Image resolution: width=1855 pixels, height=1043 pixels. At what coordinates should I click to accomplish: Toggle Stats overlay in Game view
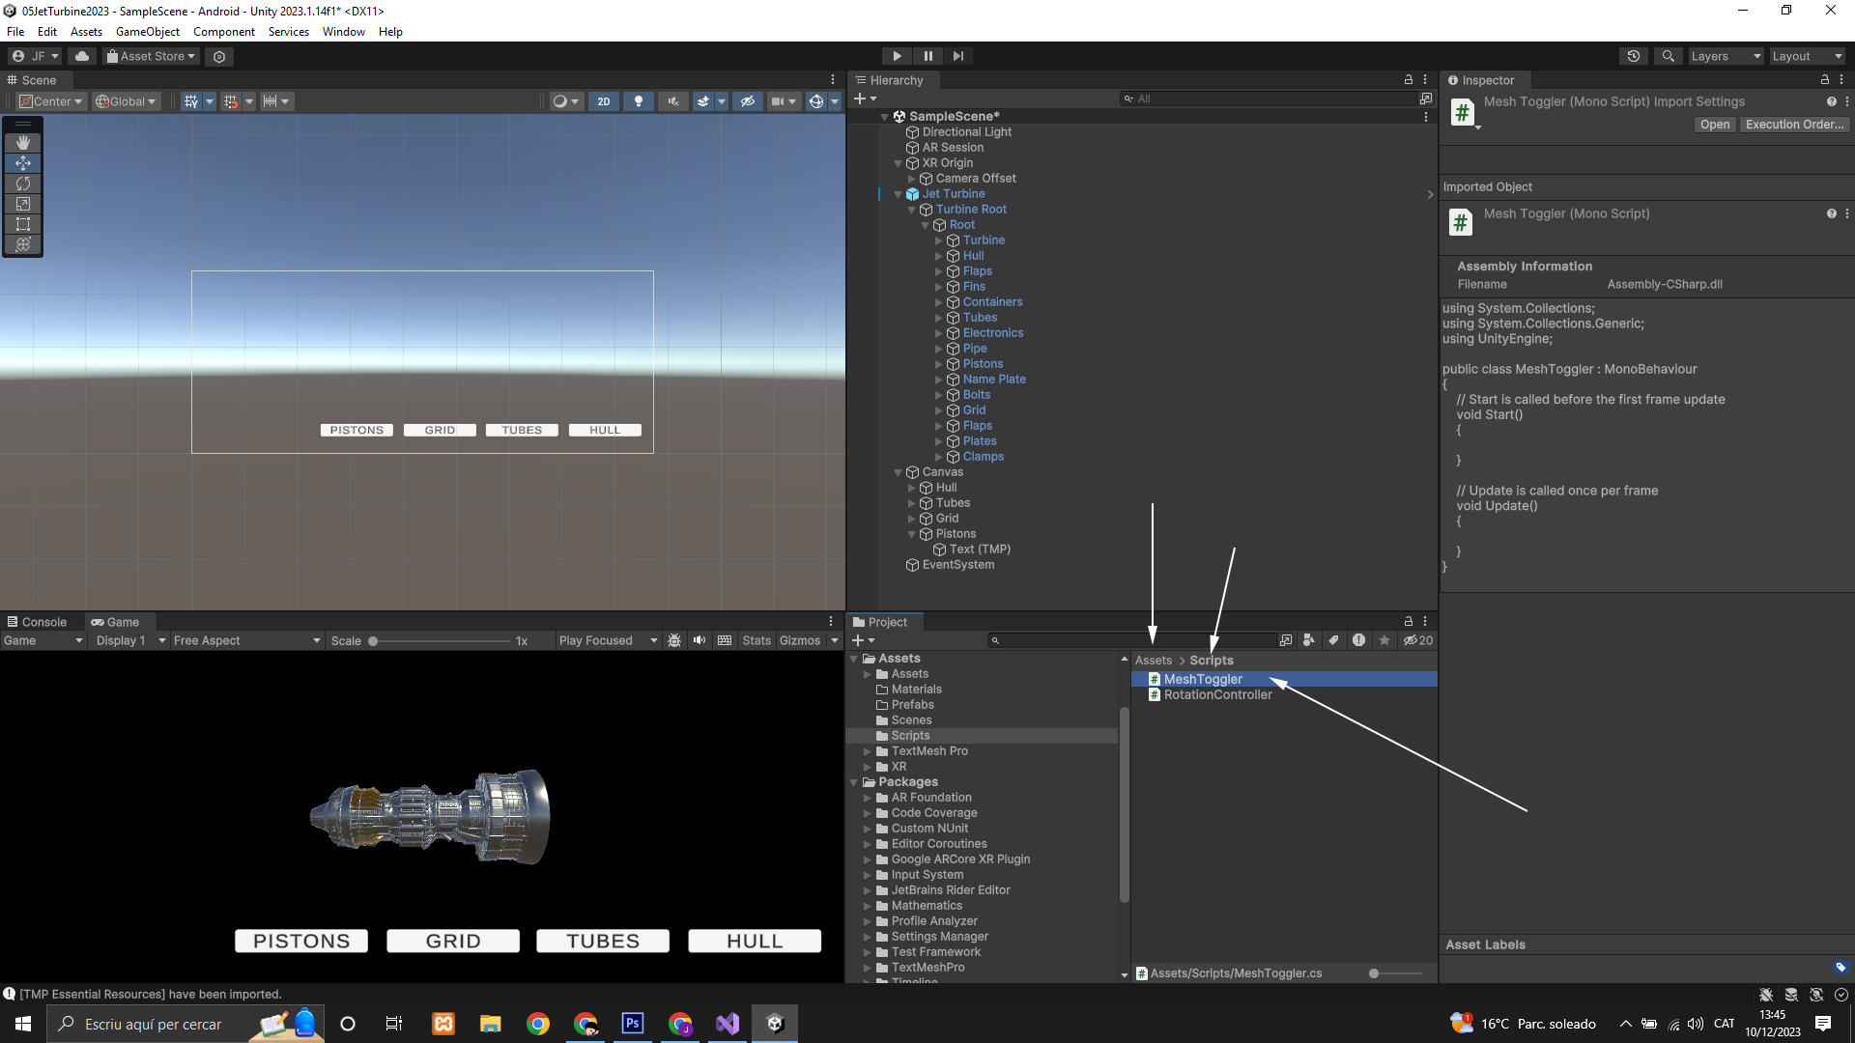(756, 640)
